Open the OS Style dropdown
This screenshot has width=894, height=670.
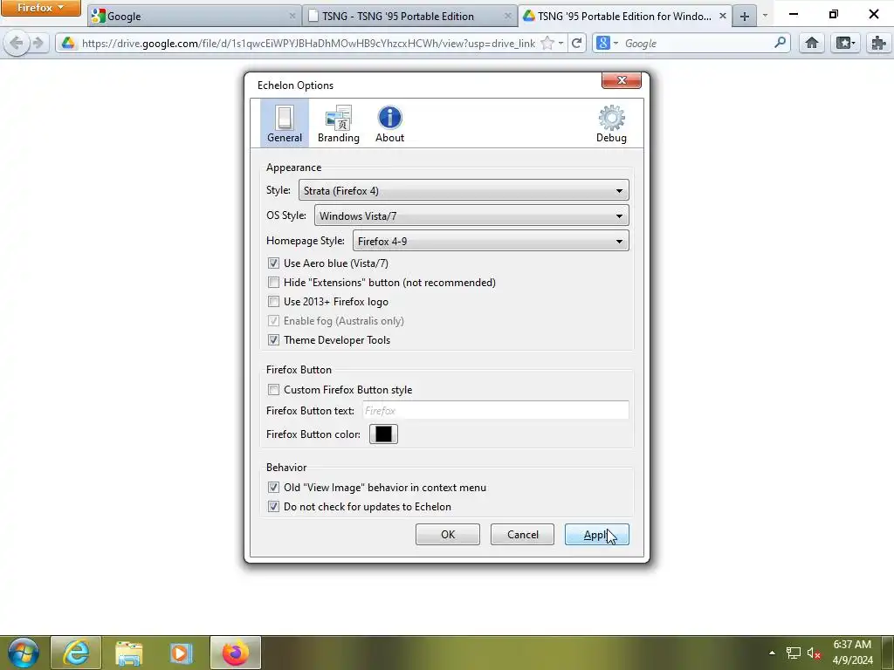471,215
